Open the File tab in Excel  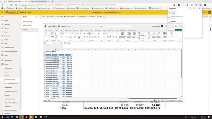click(46, 30)
